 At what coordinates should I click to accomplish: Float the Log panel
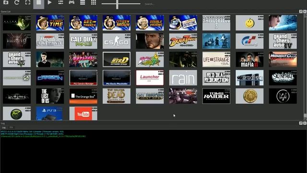click(x=301, y=123)
